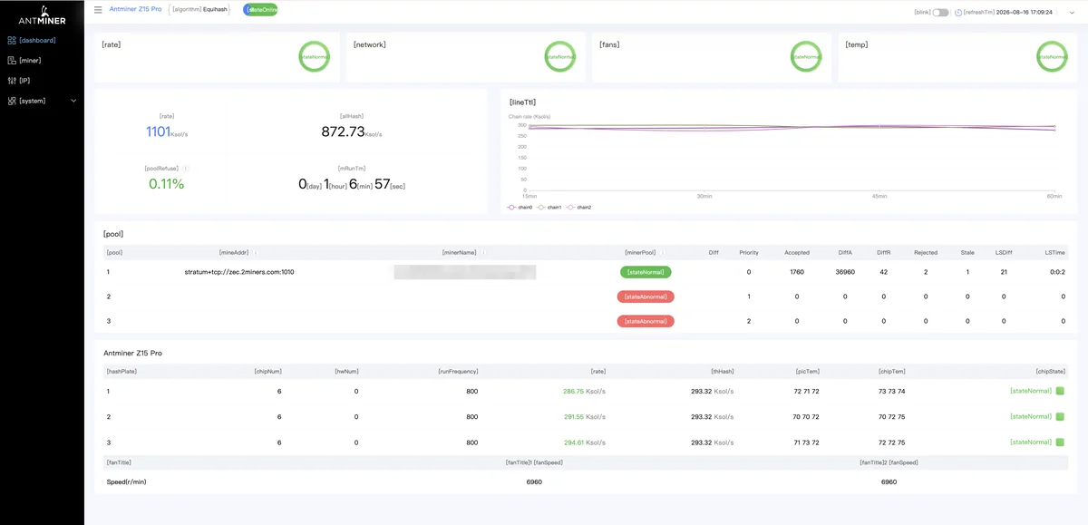Toggle the blink switch

(x=941, y=13)
